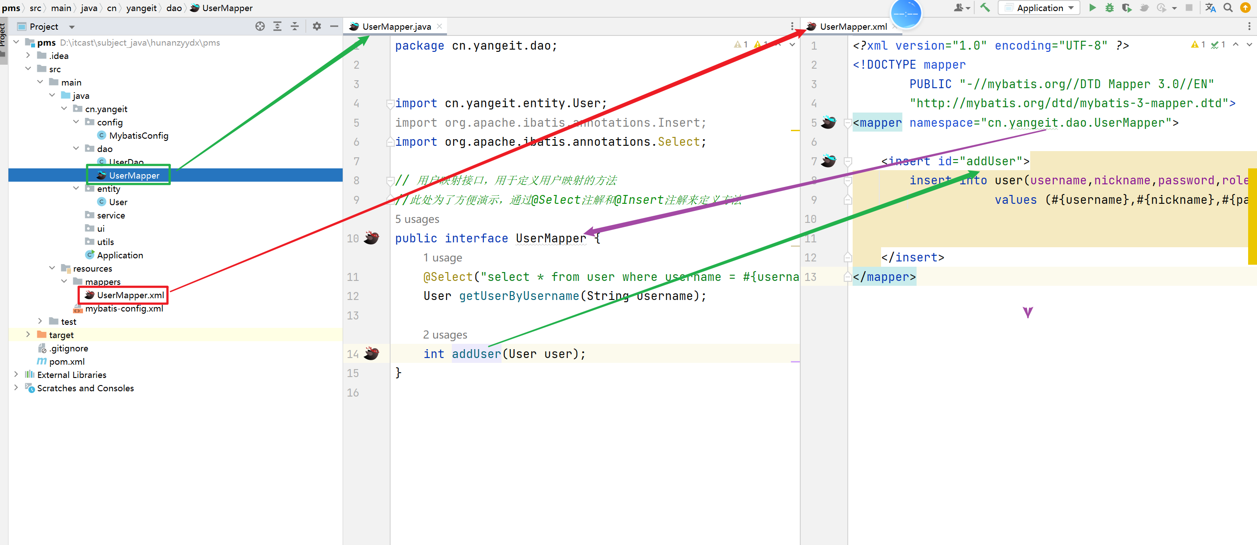
Task: Open the Application run configuration dropdown
Action: [1040, 8]
